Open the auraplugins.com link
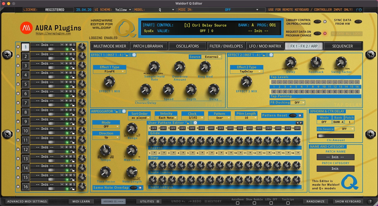The width and height of the screenshot is (378, 206). [x=53, y=33]
